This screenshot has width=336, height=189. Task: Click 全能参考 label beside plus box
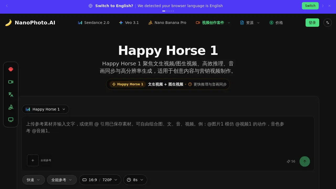[46, 160]
